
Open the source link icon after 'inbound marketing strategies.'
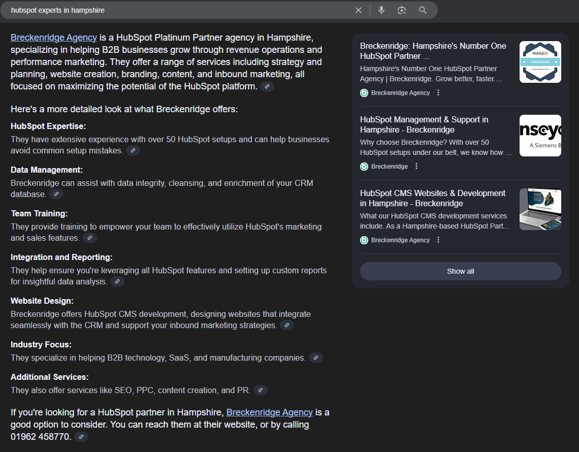(286, 325)
